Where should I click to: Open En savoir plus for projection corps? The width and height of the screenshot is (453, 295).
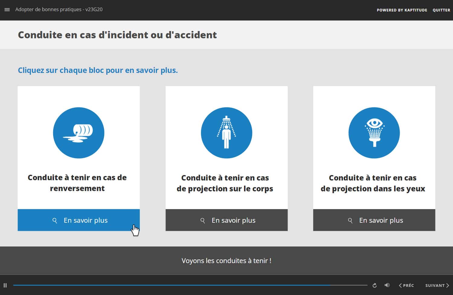233,221
